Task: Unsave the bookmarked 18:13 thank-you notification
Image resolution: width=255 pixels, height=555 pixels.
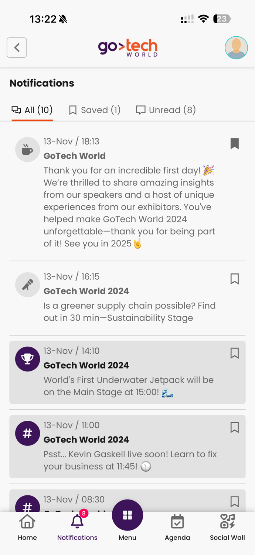Action: tap(235, 144)
